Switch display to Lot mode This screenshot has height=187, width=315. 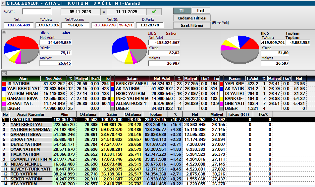click(x=201, y=11)
